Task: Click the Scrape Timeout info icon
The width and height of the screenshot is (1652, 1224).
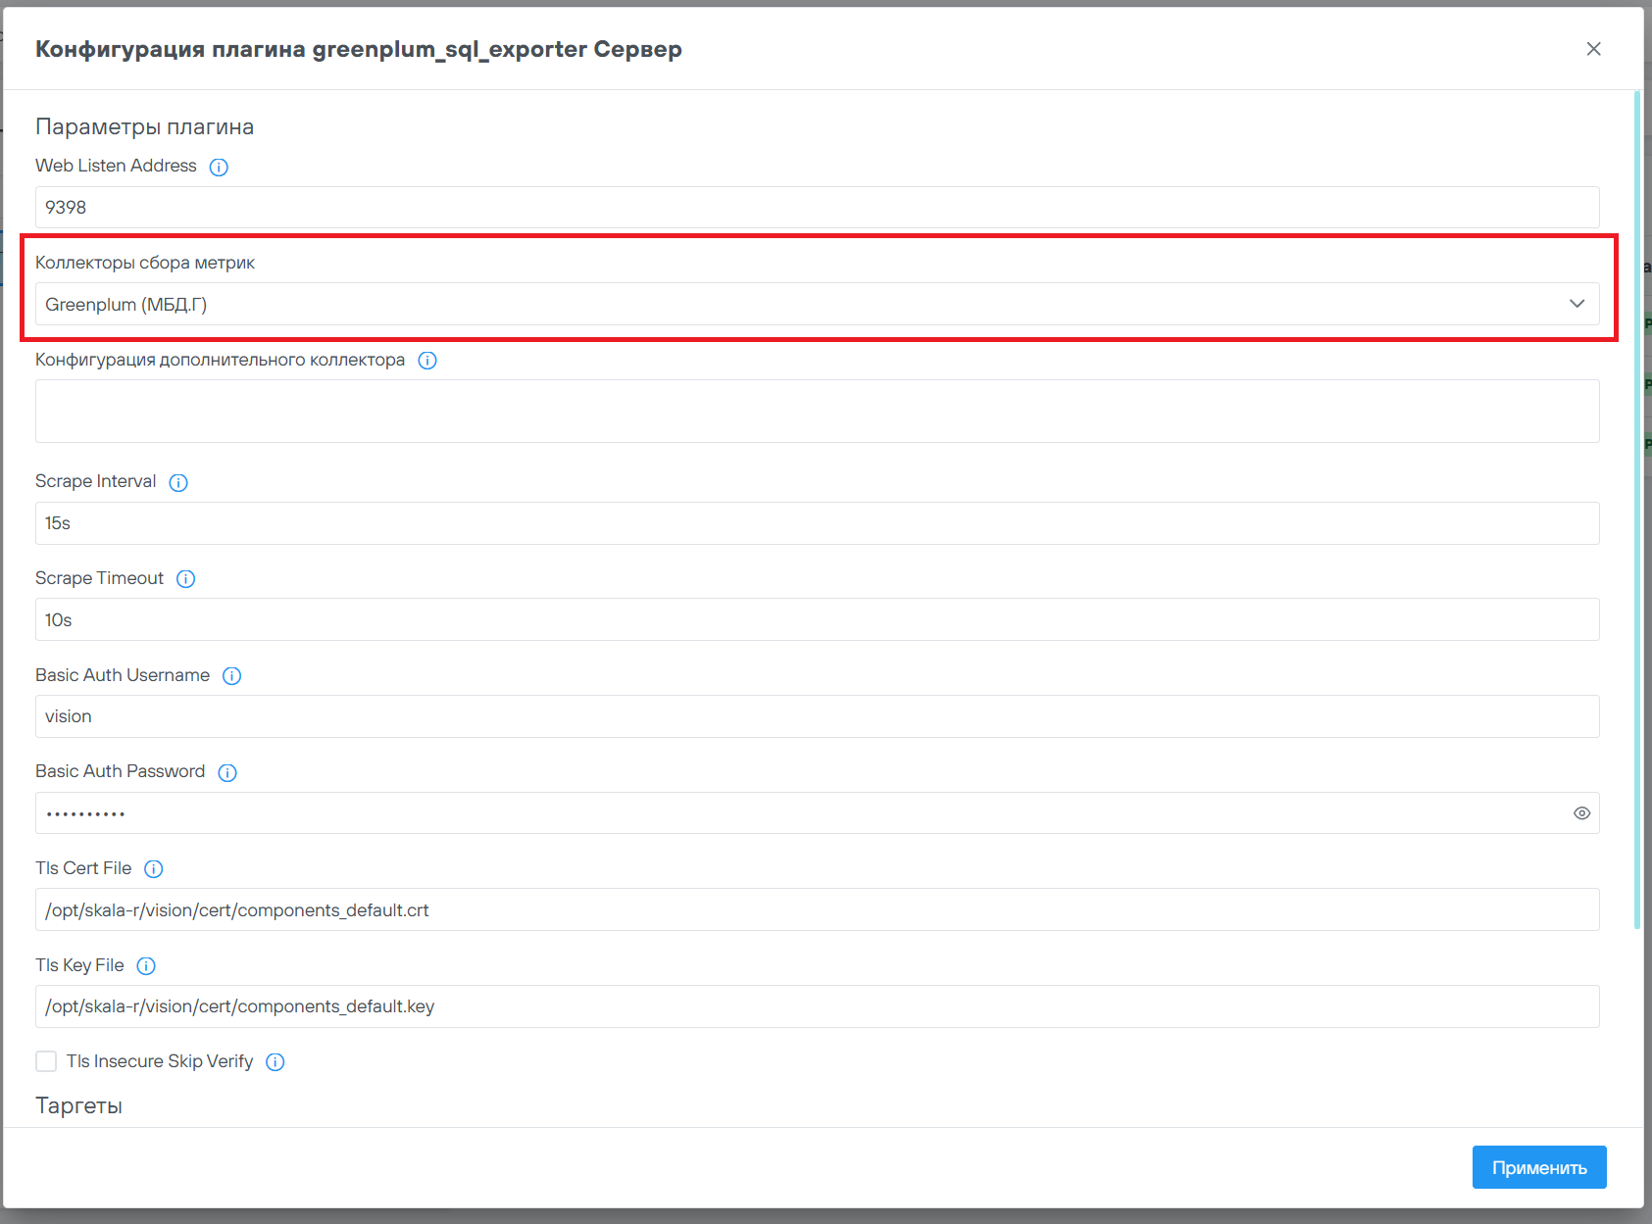Action: pos(185,579)
